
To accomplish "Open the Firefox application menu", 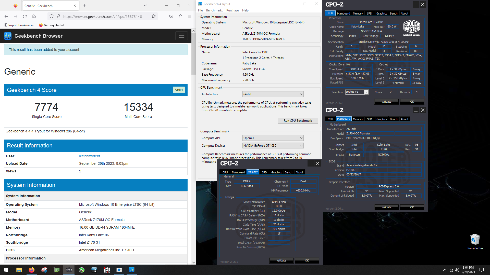I will click(190, 17).
